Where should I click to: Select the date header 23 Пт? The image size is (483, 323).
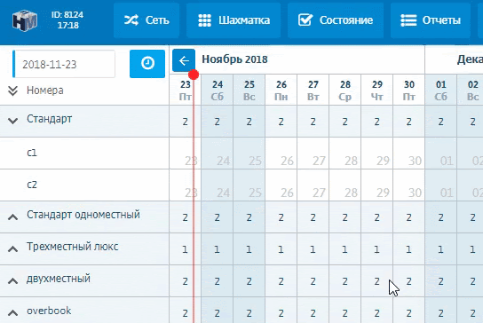pyautogui.click(x=186, y=90)
